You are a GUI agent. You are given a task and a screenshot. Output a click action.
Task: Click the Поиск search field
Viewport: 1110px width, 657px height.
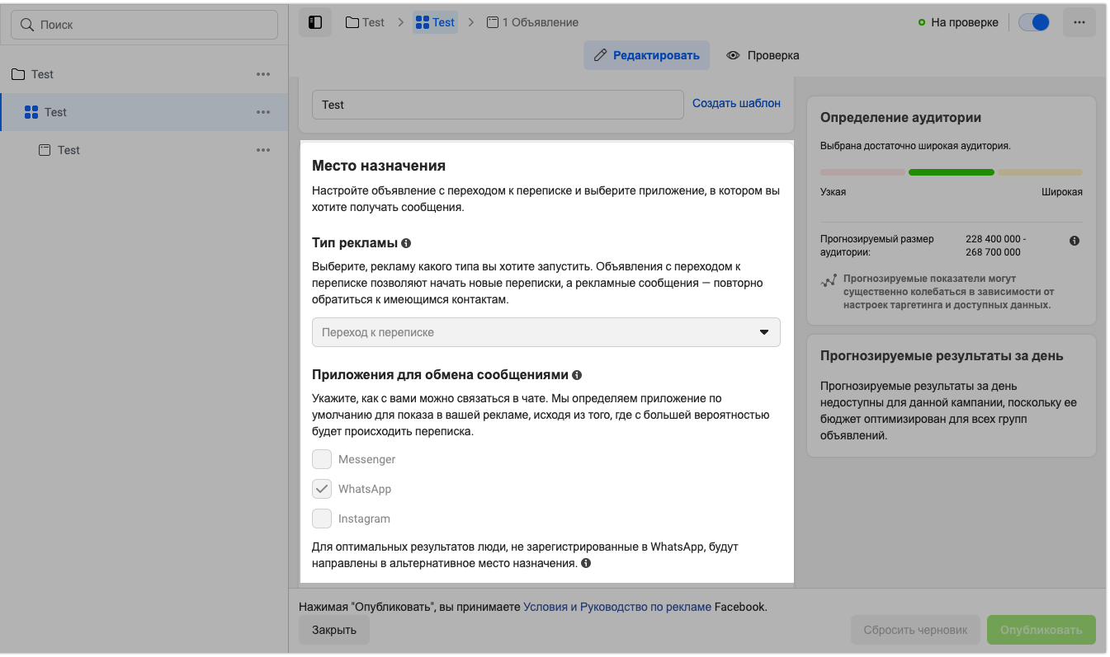[144, 25]
